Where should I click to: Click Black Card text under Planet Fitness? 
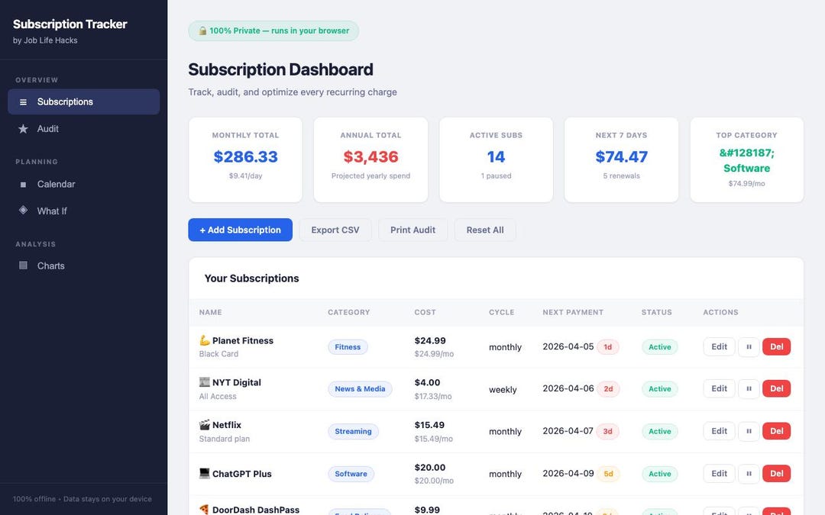[219, 354]
